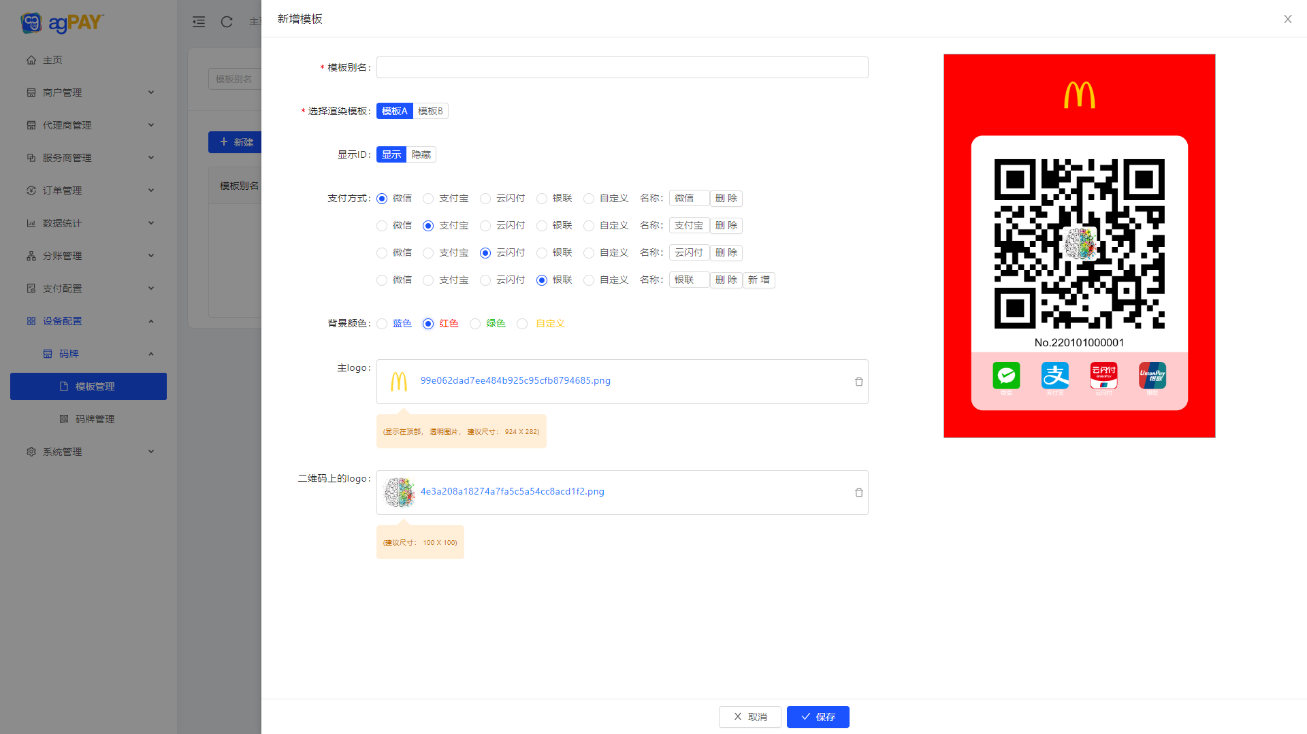This screenshot has width=1307, height=734.
Task: Delete the main logo file with trash icon
Action: pos(859,382)
